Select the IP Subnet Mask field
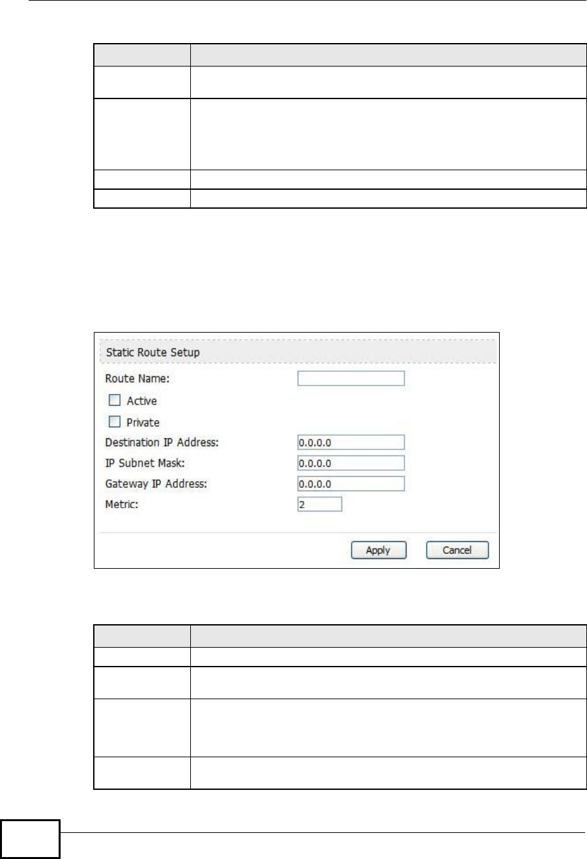This screenshot has width=587, height=859. [351, 463]
